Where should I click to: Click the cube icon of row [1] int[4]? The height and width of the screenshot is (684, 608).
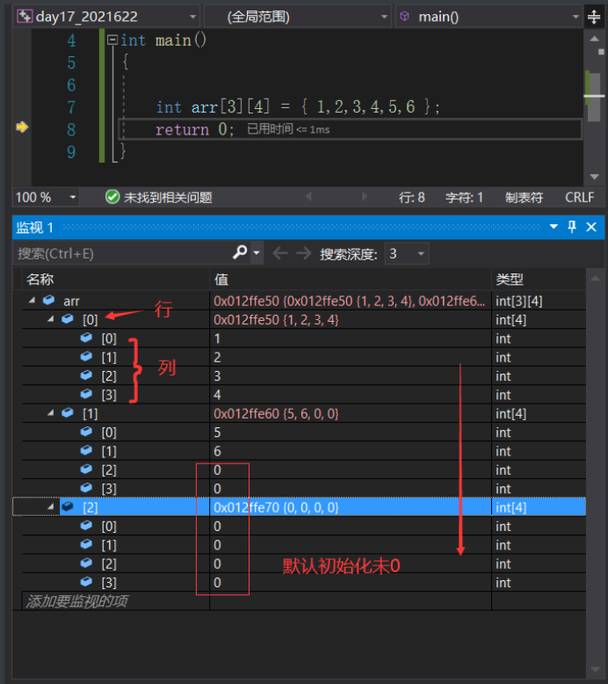coord(68,412)
